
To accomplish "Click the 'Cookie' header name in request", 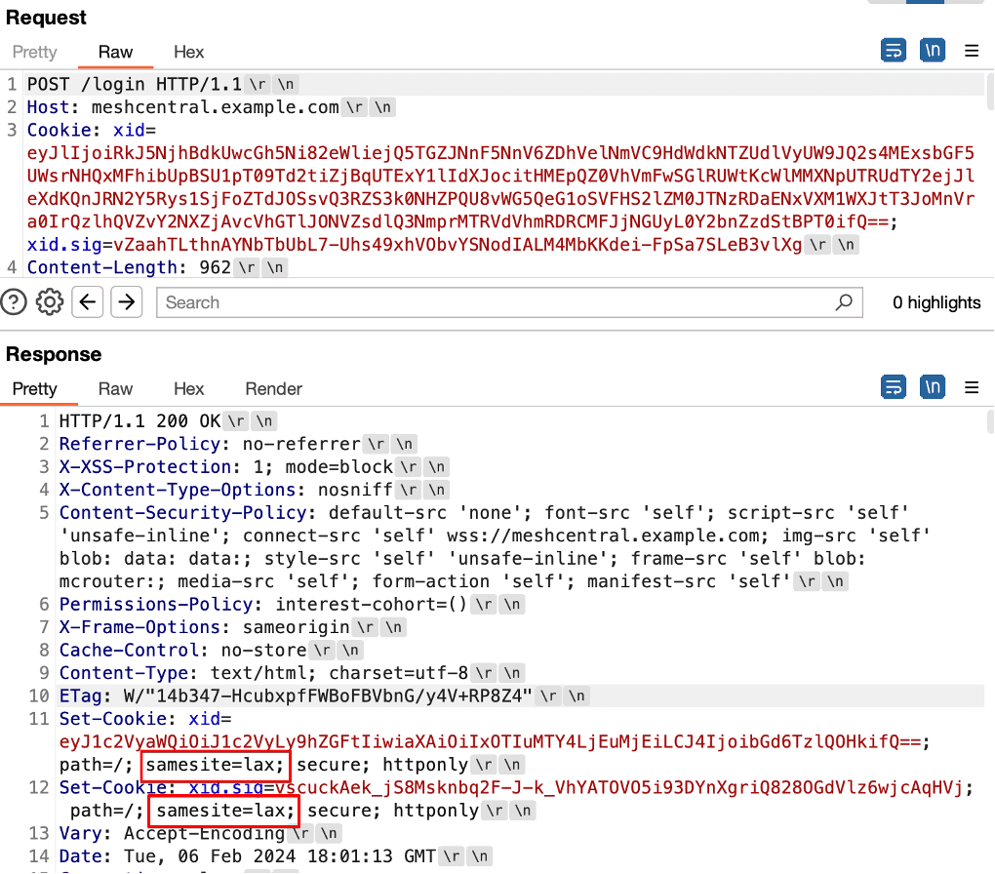I will [x=59, y=130].
